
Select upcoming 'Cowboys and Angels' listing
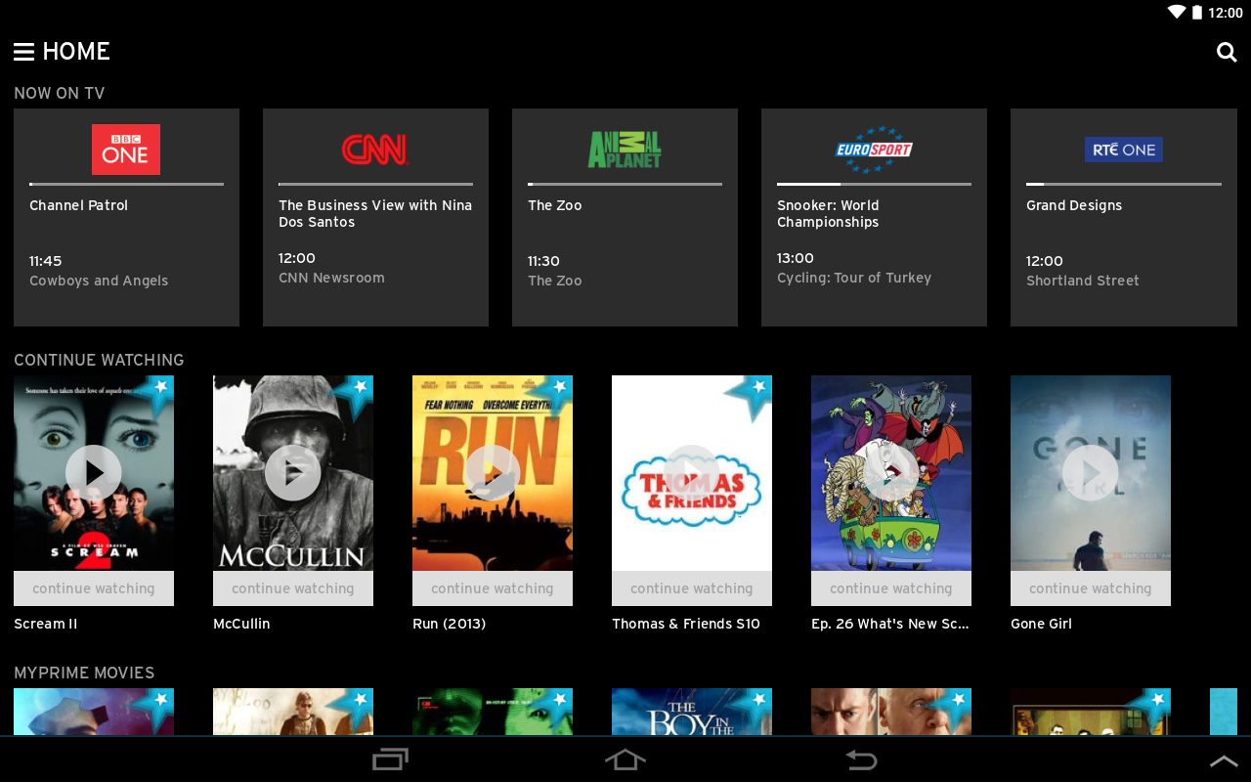[x=99, y=281]
